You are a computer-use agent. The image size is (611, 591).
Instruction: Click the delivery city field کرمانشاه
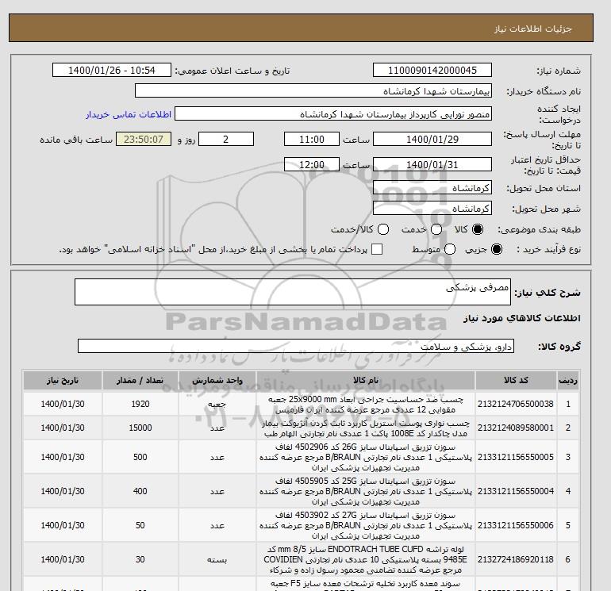432,209
